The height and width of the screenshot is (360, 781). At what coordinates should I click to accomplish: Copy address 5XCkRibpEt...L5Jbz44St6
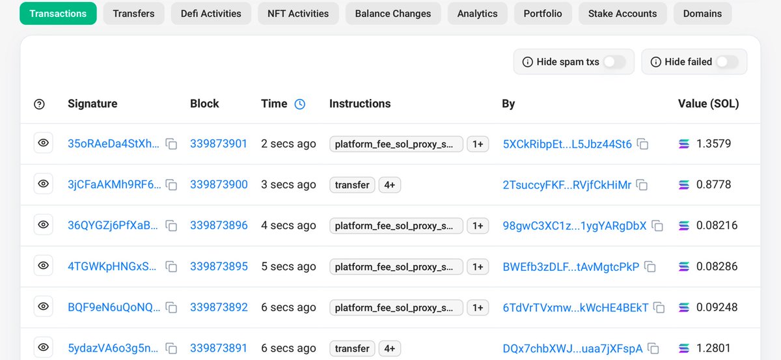[x=642, y=144]
